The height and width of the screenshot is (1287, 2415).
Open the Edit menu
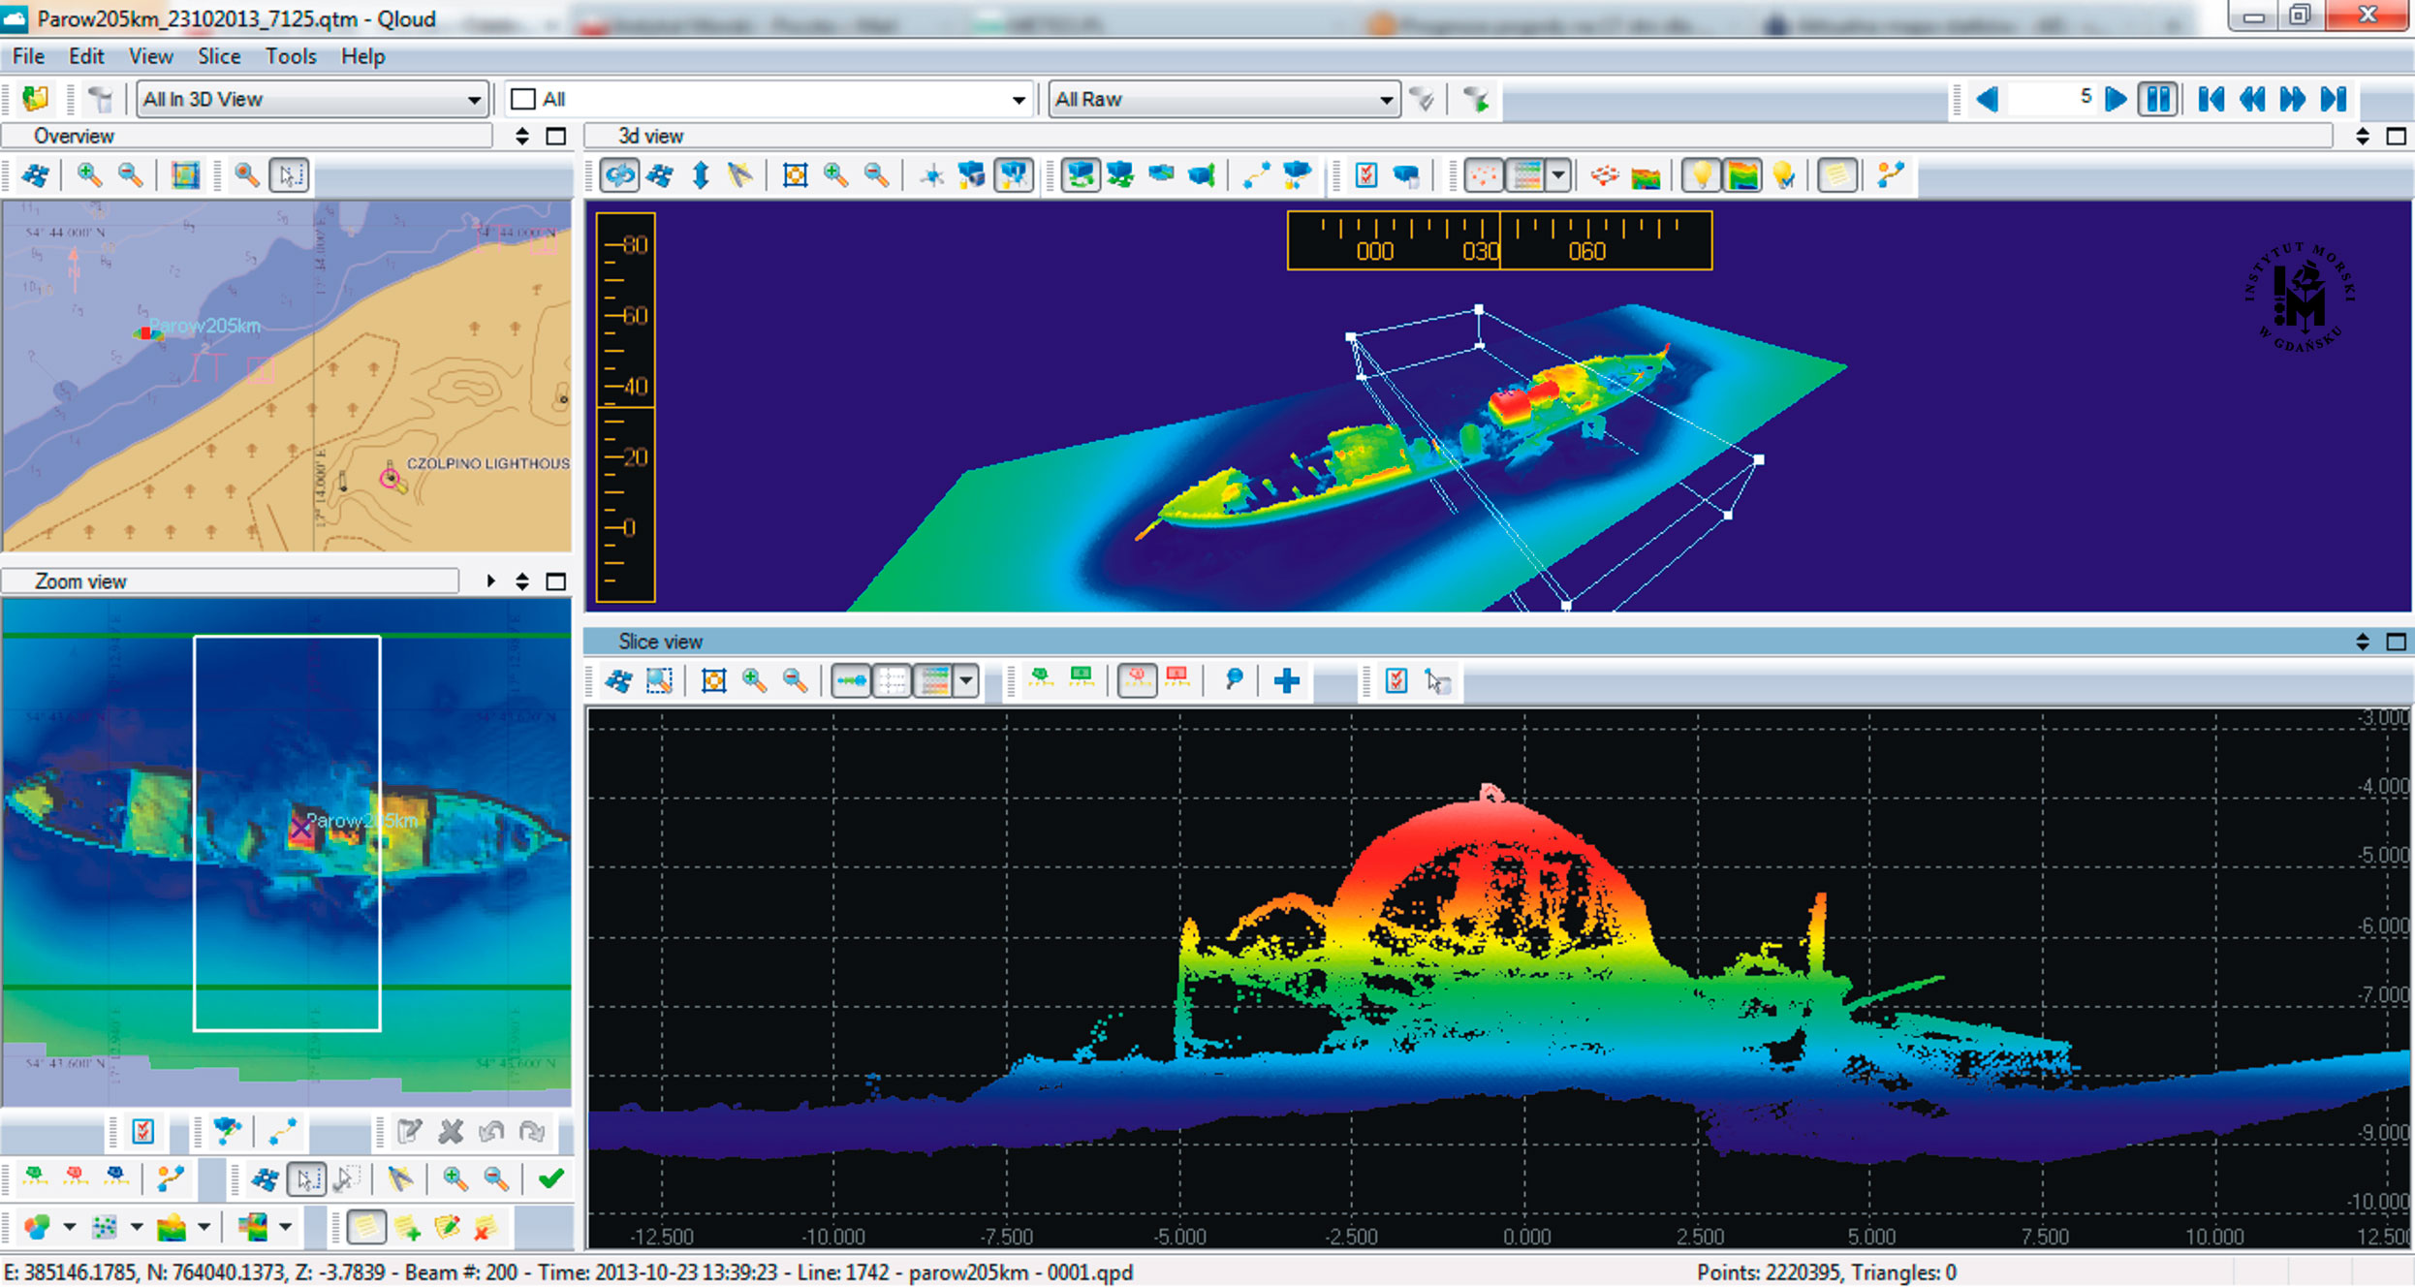[86, 56]
